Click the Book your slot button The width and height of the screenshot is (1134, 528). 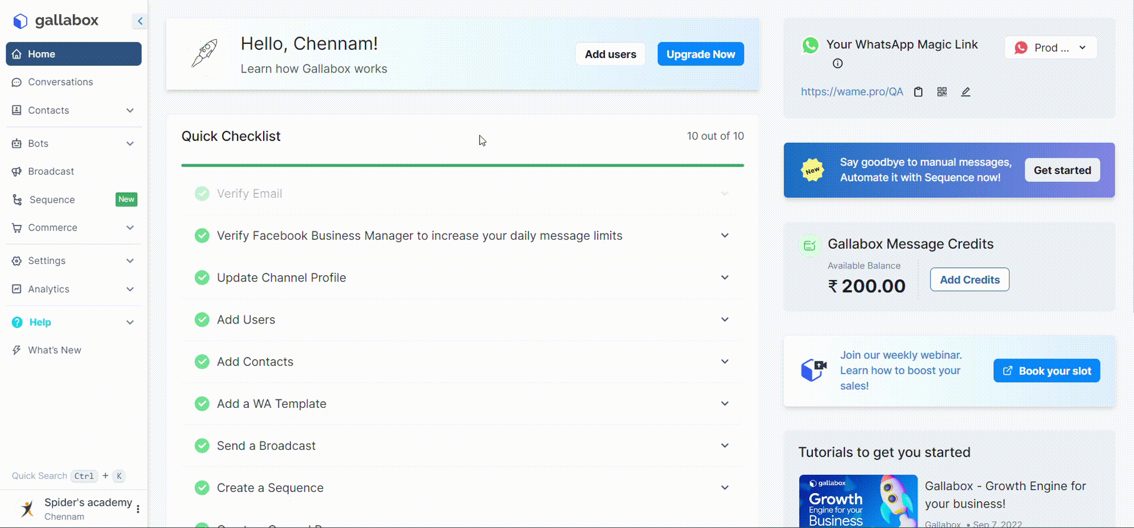coord(1047,371)
